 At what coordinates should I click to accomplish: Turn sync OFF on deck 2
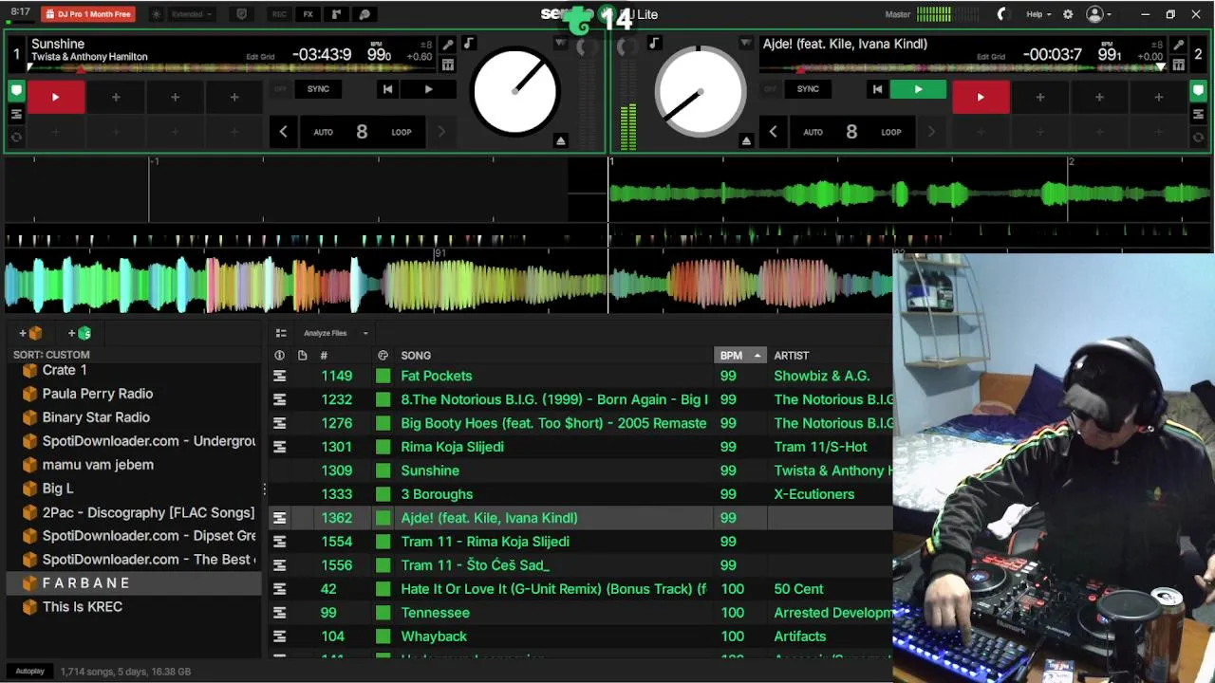click(770, 89)
